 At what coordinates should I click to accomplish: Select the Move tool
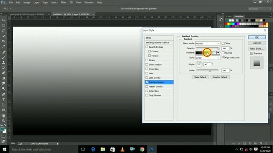3,20
